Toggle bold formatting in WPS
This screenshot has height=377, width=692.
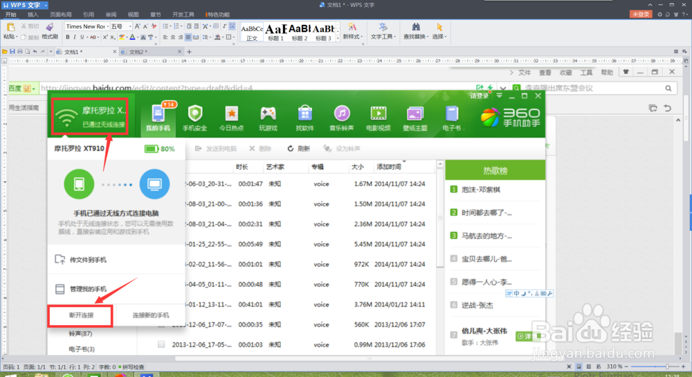(x=68, y=37)
